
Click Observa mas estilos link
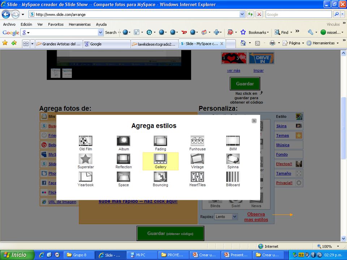[256, 217]
